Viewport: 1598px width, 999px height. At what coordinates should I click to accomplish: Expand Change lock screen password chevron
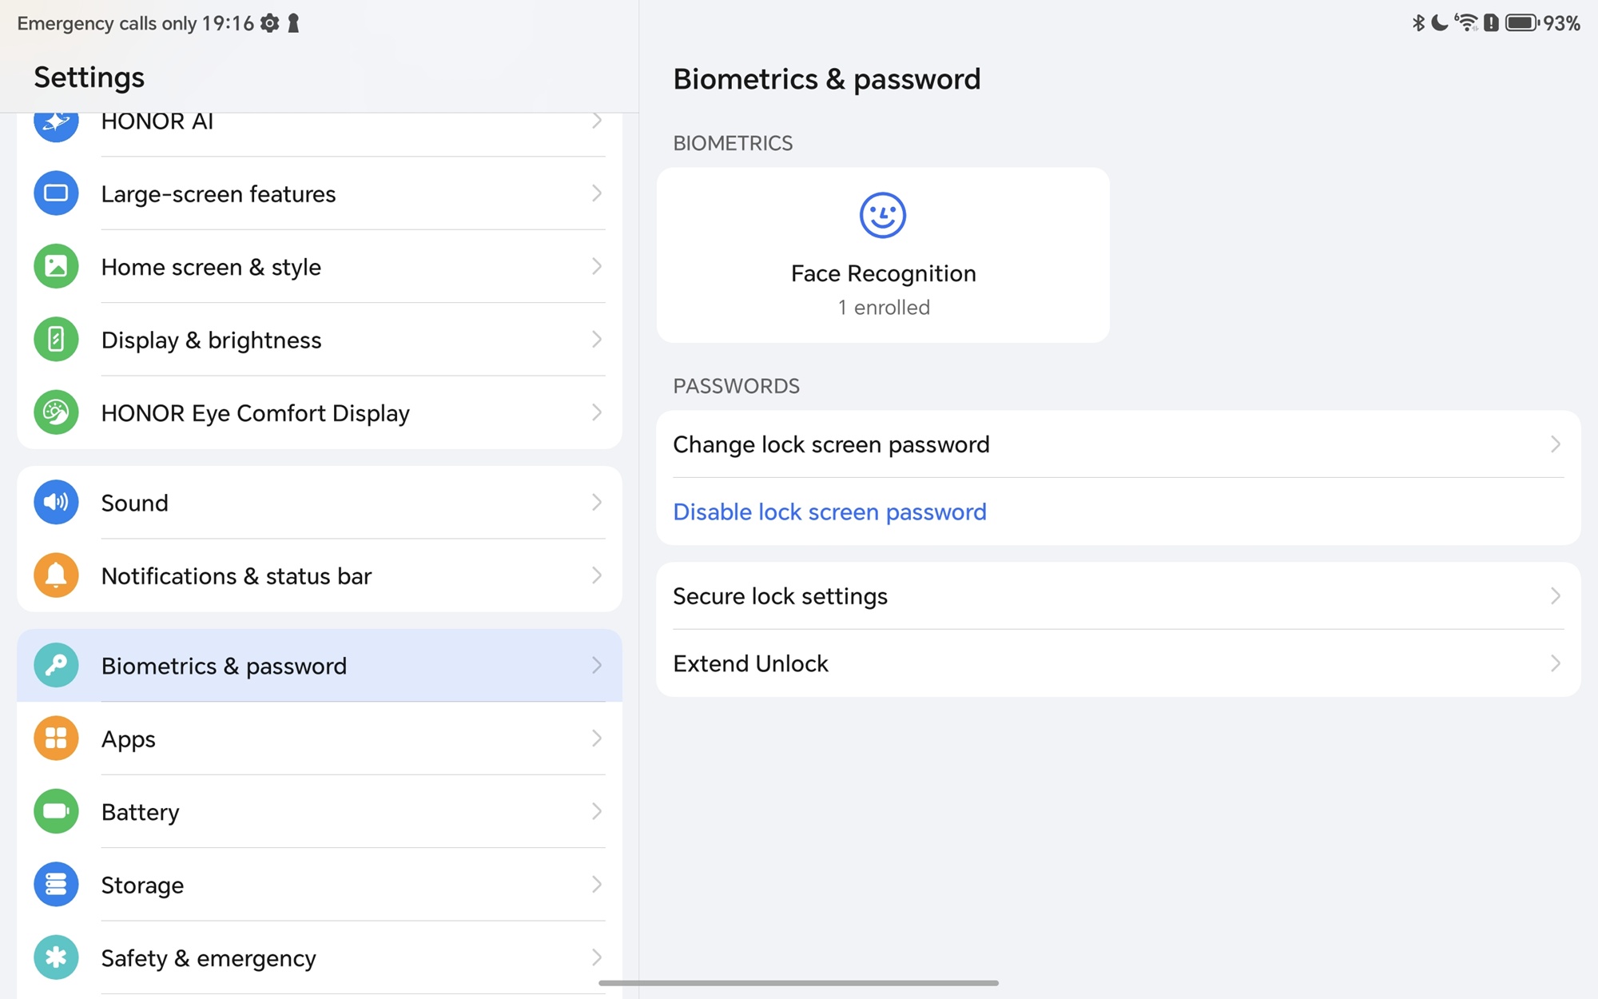(1555, 444)
